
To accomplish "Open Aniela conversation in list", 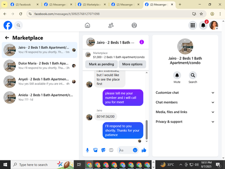I will (40, 97).
